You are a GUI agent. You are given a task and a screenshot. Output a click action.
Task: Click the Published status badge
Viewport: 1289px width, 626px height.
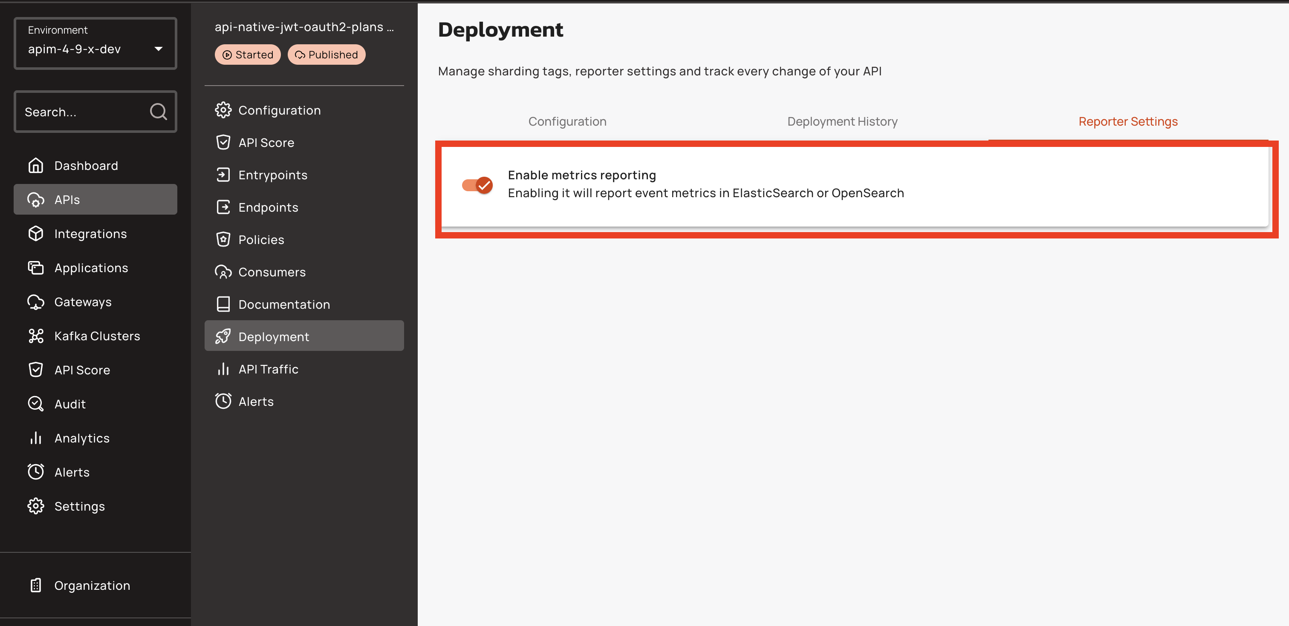(x=326, y=55)
